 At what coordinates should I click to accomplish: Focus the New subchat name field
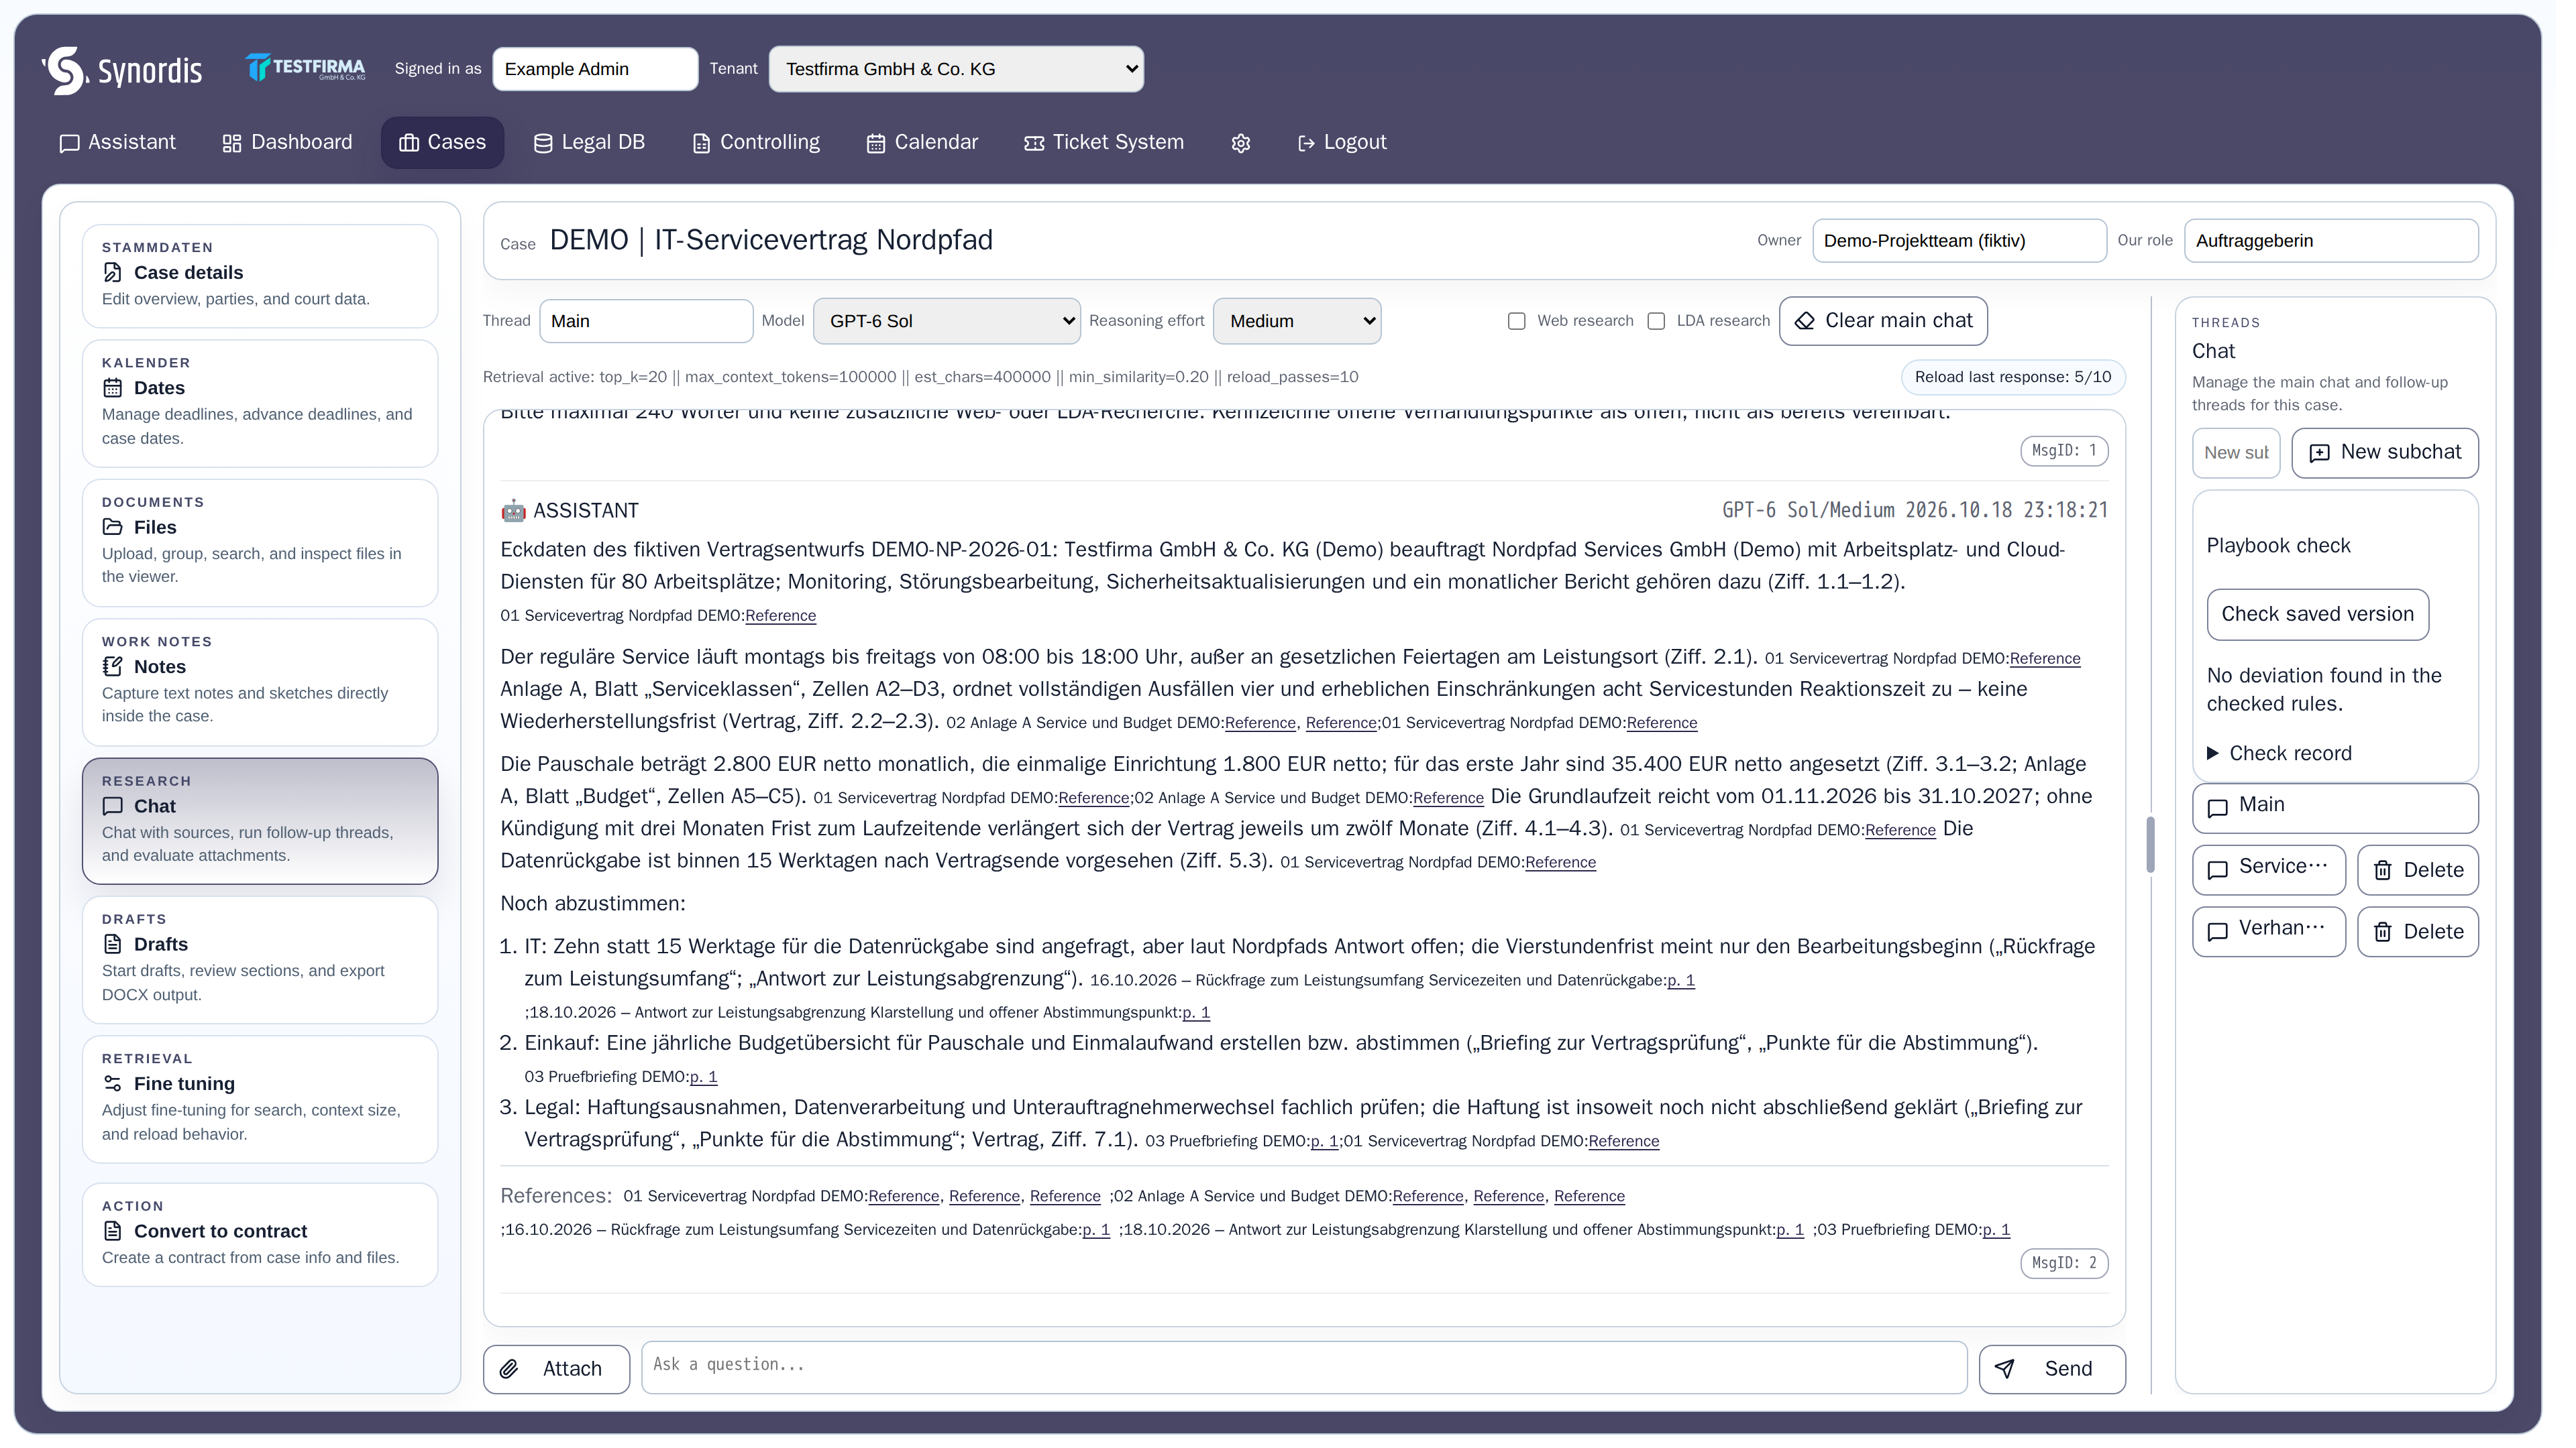coord(2254,456)
